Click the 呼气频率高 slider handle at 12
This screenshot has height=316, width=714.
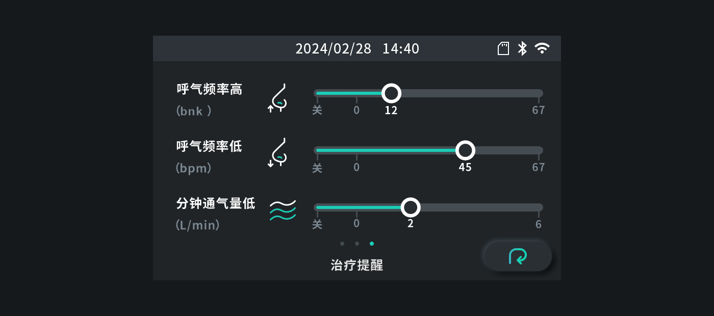391,93
